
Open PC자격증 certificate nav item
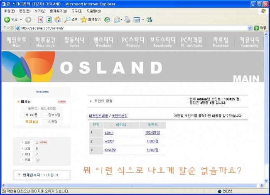(191, 42)
